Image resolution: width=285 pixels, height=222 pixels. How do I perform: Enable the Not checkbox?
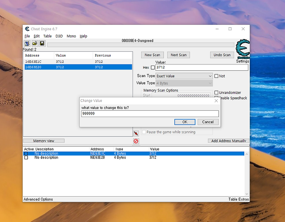click(x=216, y=76)
